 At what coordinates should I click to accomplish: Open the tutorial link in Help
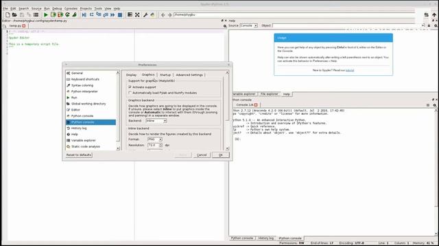[x=350, y=70]
